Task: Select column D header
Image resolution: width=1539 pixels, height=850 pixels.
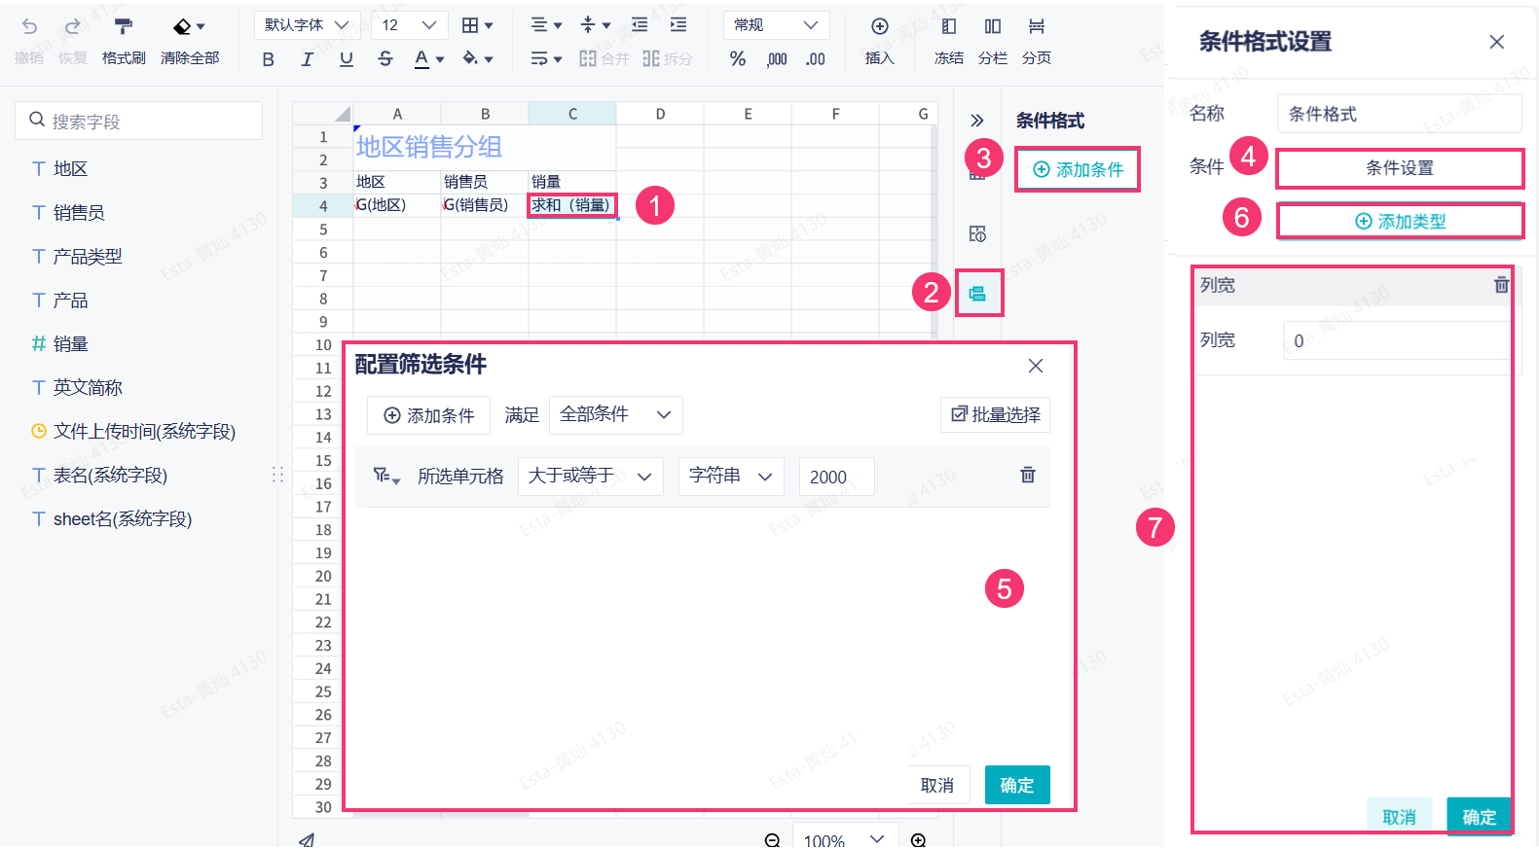Action: pos(660,114)
